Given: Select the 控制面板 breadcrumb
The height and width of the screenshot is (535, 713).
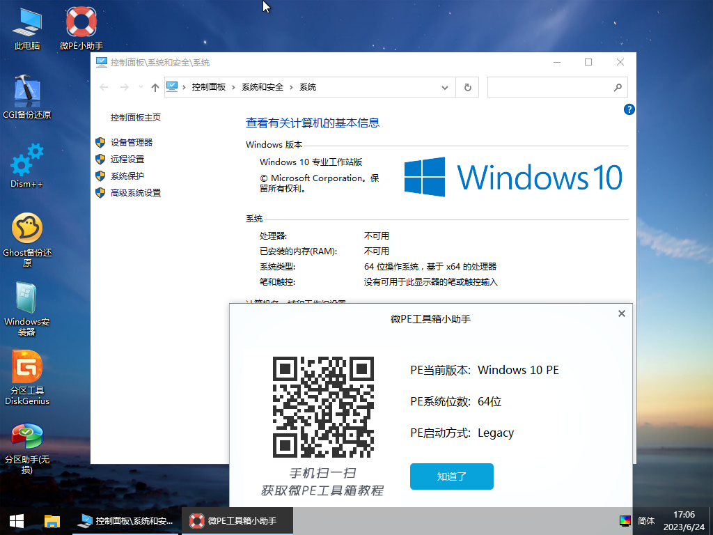Looking at the screenshot, I should coord(209,87).
